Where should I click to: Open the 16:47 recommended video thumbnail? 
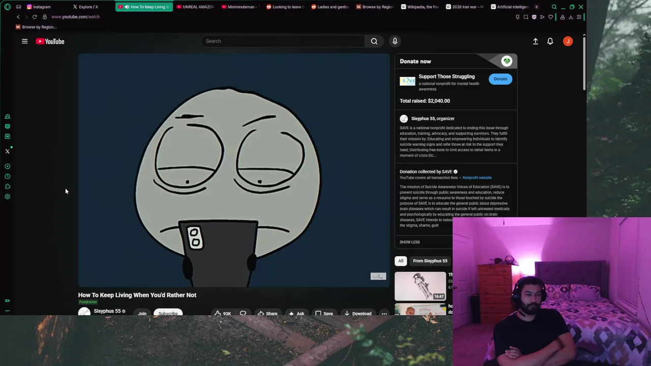420,286
